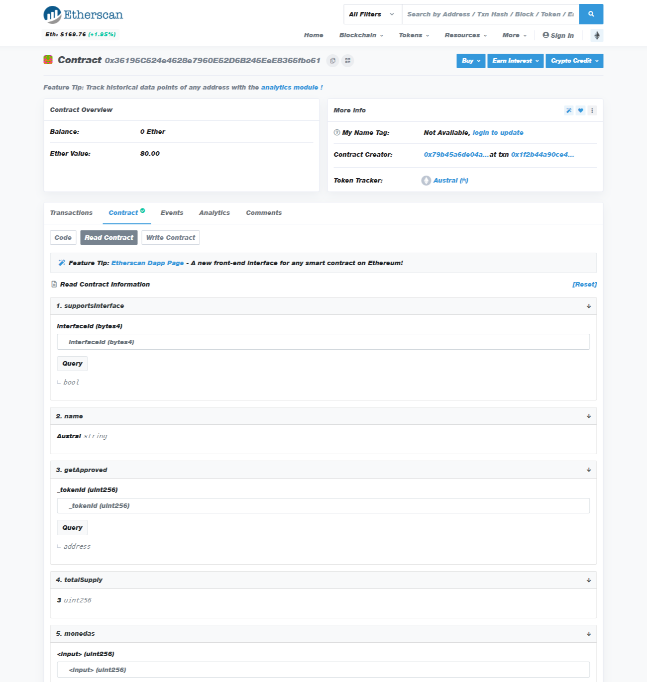647x682 pixels.
Task: Click the My Name Tag help icon
Action: tap(337, 133)
